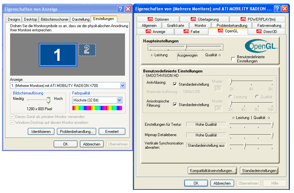Open the ATI Anzeige tab
Viewport: 294px width, 193px height.
pos(155,31)
